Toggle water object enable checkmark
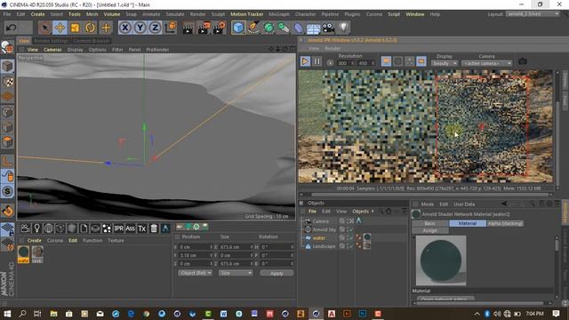Viewport: 569px width, 320px height. [x=351, y=238]
